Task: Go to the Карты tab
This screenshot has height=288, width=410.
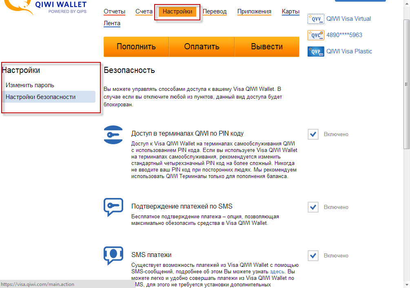Action: pyautogui.click(x=290, y=11)
